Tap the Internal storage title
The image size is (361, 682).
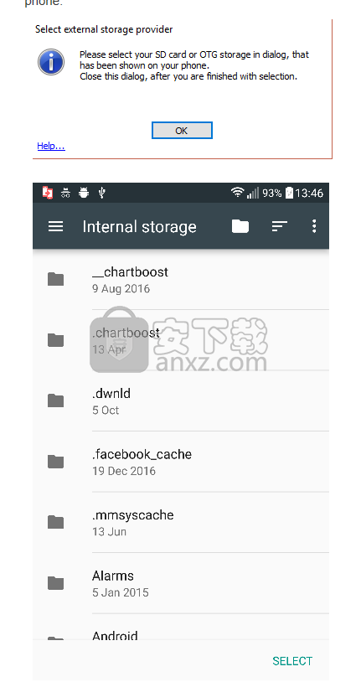point(140,226)
